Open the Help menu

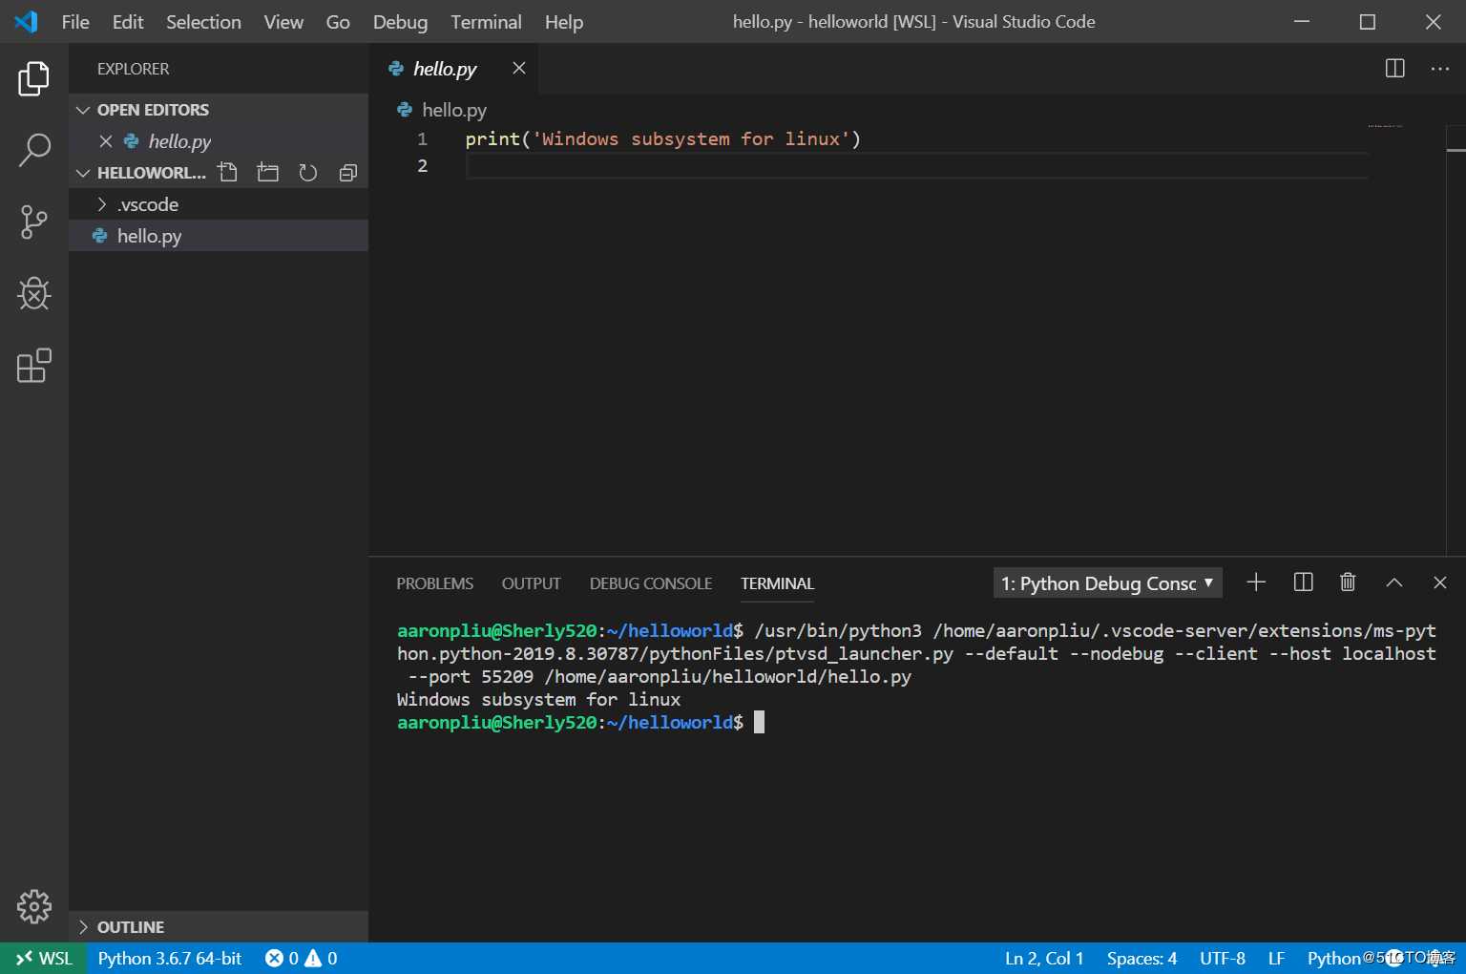(x=564, y=22)
